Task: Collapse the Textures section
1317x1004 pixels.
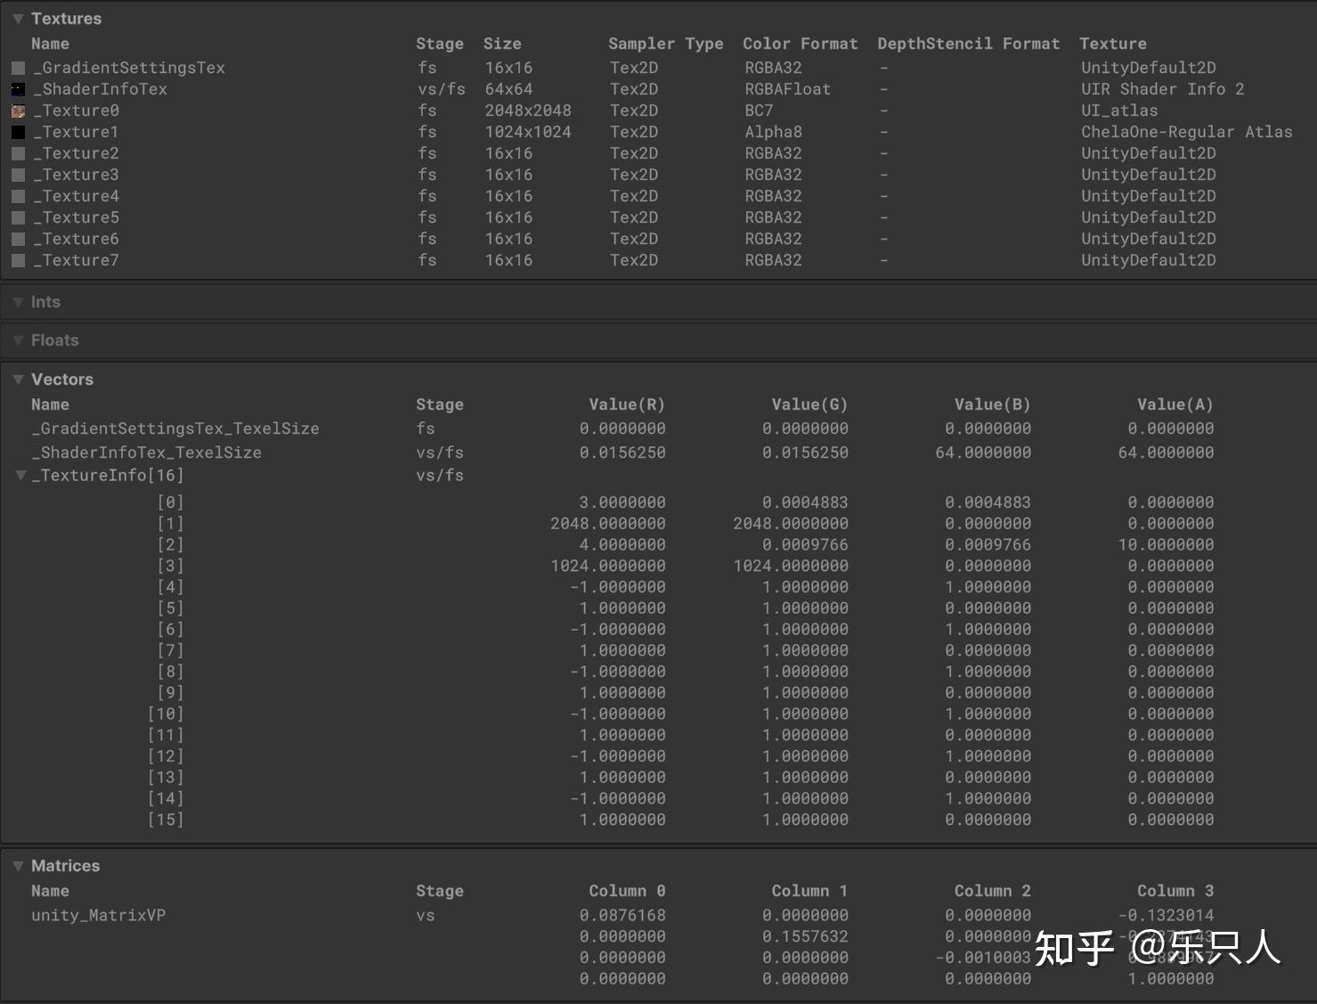Action: coord(18,18)
